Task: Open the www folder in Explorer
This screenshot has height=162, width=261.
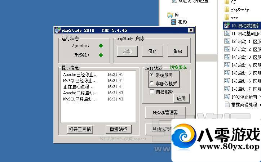Action: point(231,18)
